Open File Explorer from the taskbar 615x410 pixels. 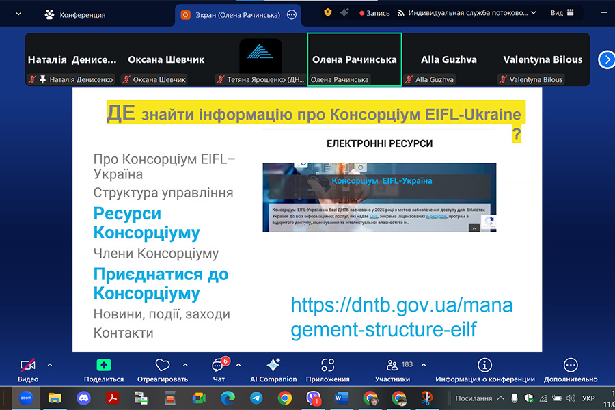tap(55, 398)
